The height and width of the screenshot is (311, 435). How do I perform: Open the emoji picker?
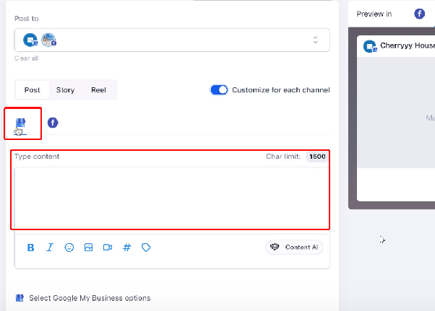(69, 248)
